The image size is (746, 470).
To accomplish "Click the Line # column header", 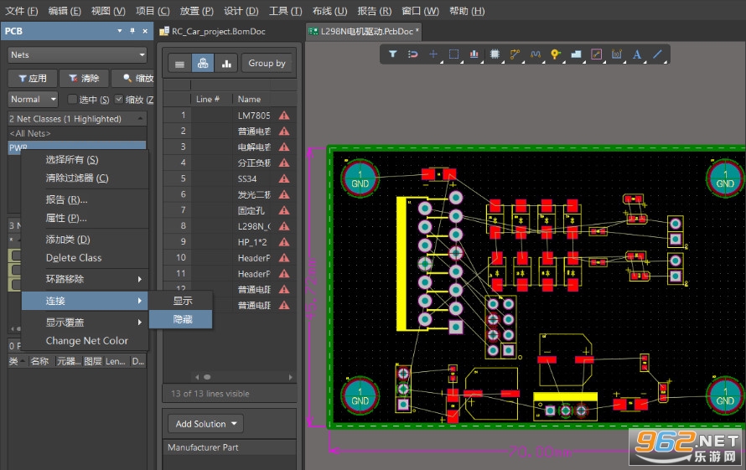I will (x=208, y=99).
